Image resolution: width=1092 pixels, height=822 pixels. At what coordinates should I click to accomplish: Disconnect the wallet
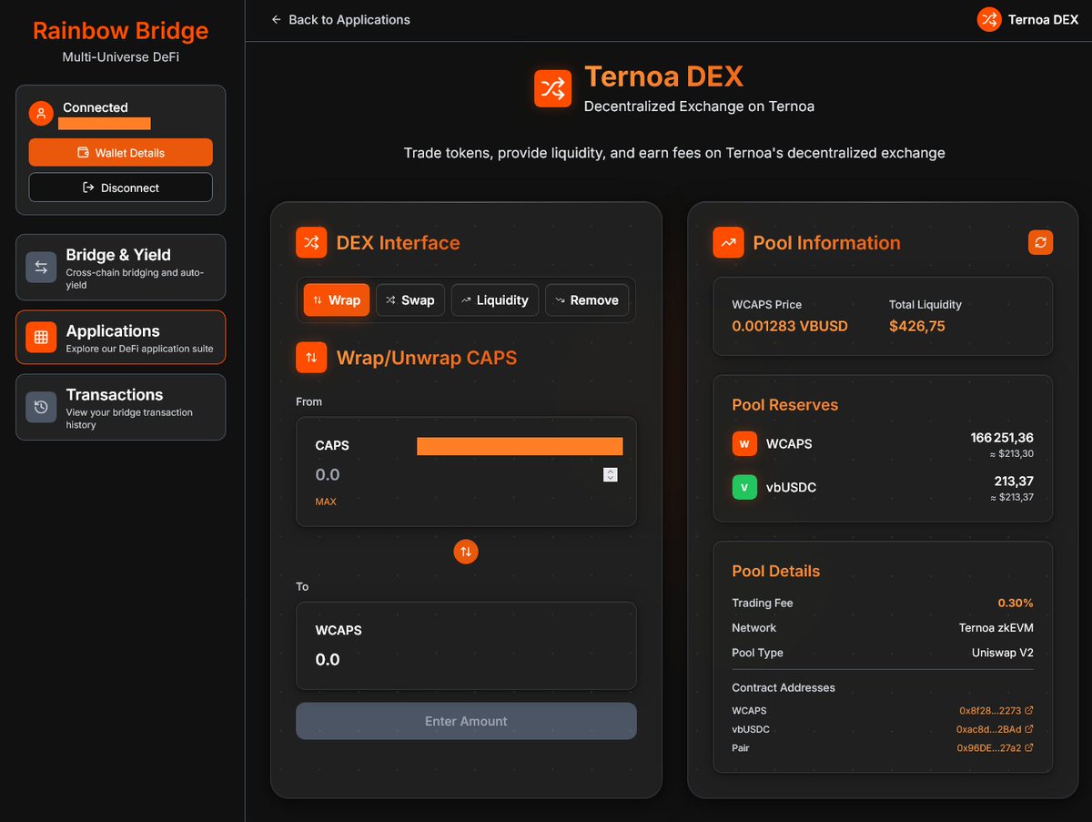click(x=120, y=188)
